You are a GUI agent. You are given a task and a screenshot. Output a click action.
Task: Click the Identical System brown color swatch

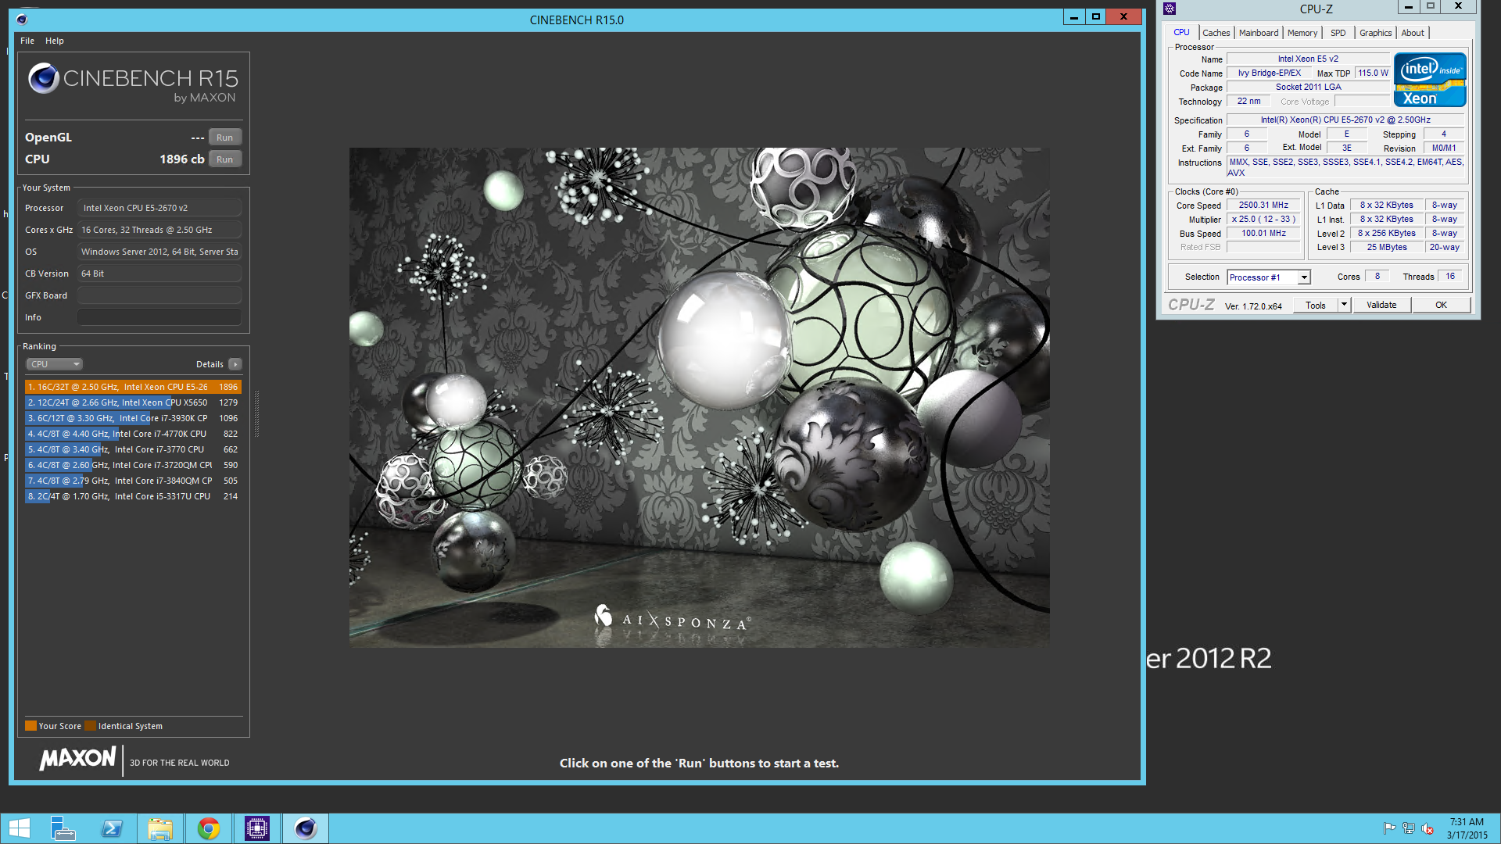(90, 726)
